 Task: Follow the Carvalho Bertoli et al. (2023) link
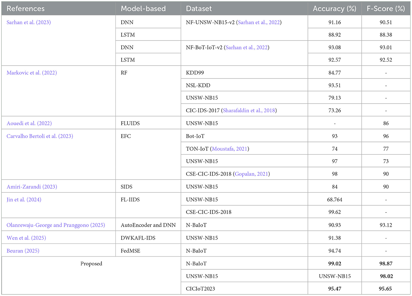pos(40,136)
